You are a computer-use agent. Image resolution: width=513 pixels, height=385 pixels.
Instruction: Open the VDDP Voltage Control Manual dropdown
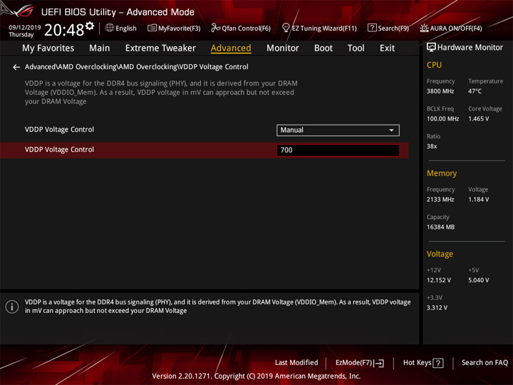point(338,130)
